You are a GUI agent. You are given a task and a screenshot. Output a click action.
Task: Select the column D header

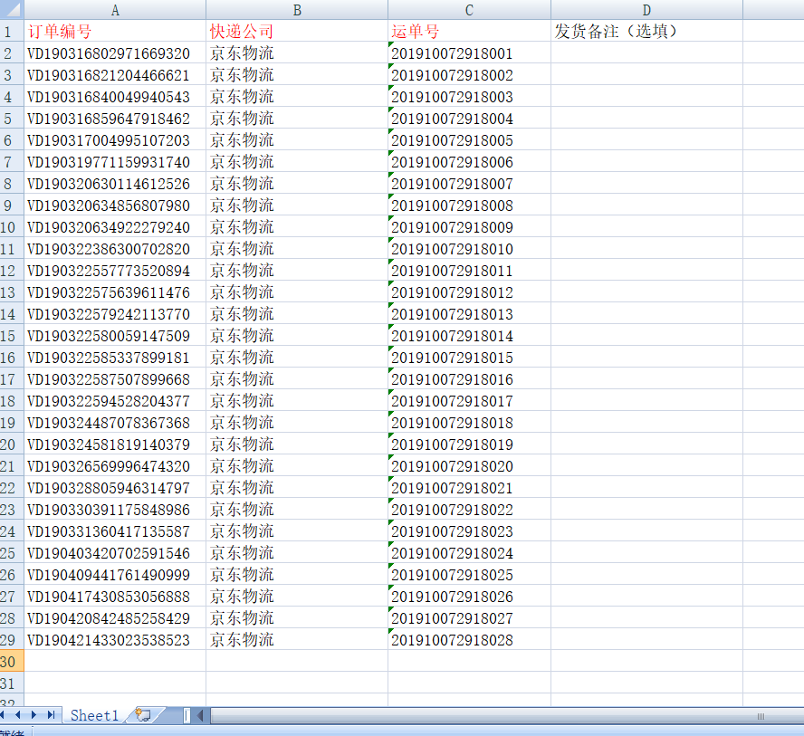646,10
